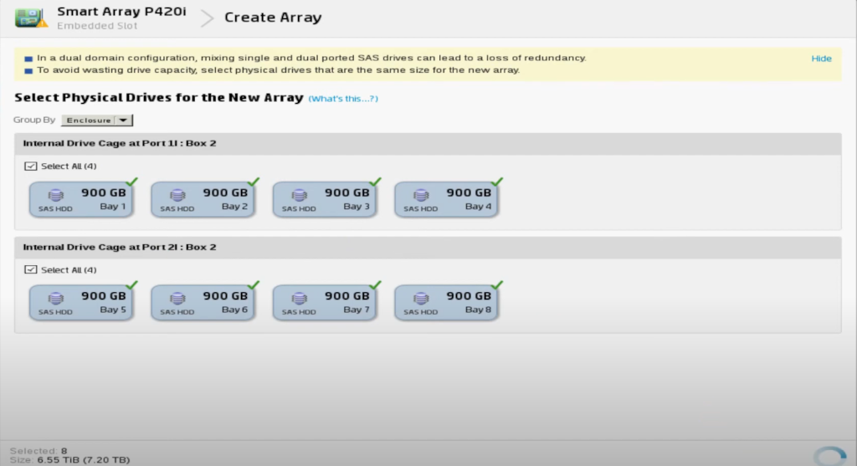The image size is (857, 466).
Task: Click the breadcrumb chevron separator arrow
Action: coord(207,18)
